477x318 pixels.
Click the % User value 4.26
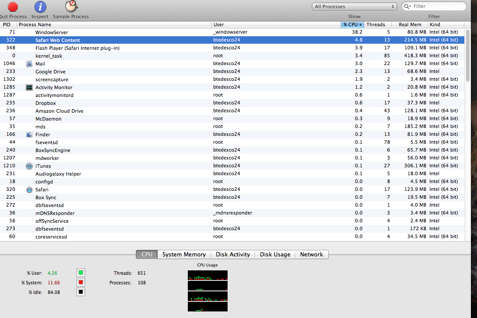click(52, 273)
